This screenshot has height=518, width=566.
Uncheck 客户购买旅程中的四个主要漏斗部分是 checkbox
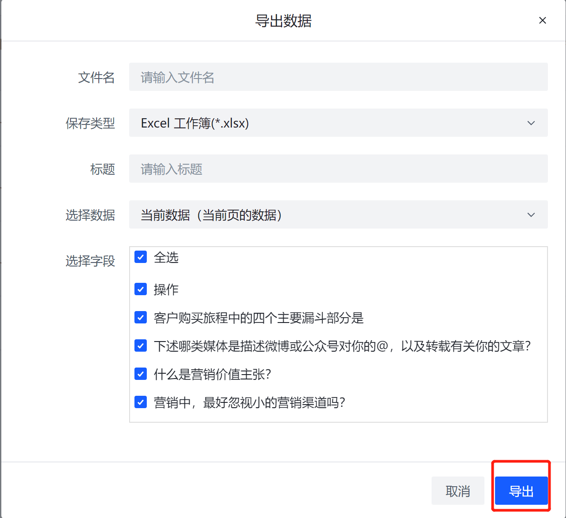click(x=141, y=318)
